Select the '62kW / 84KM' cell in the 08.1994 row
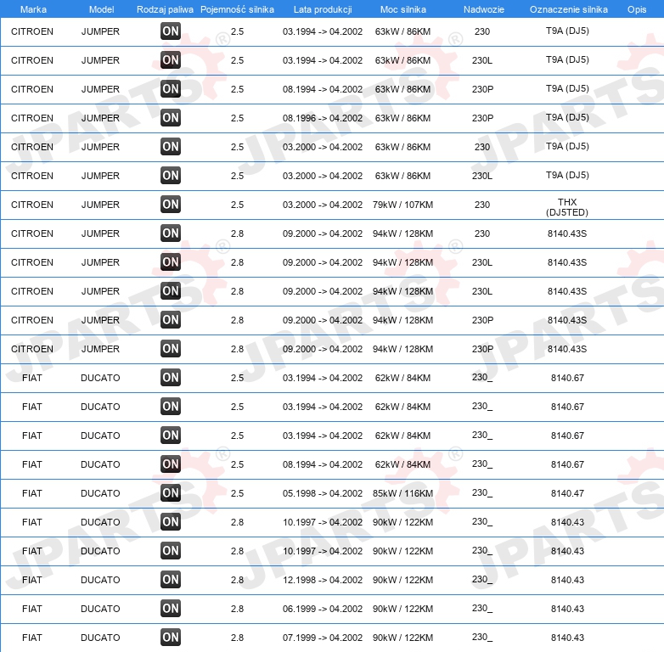 [x=402, y=464]
